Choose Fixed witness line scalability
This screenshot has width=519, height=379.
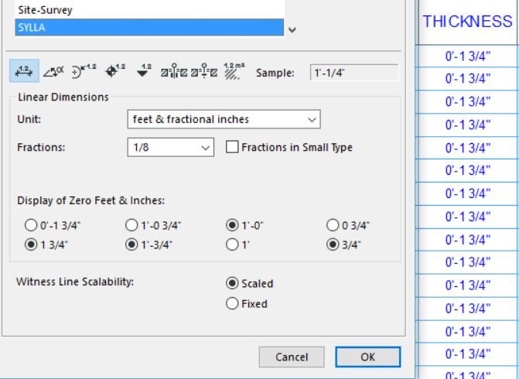point(231,304)
